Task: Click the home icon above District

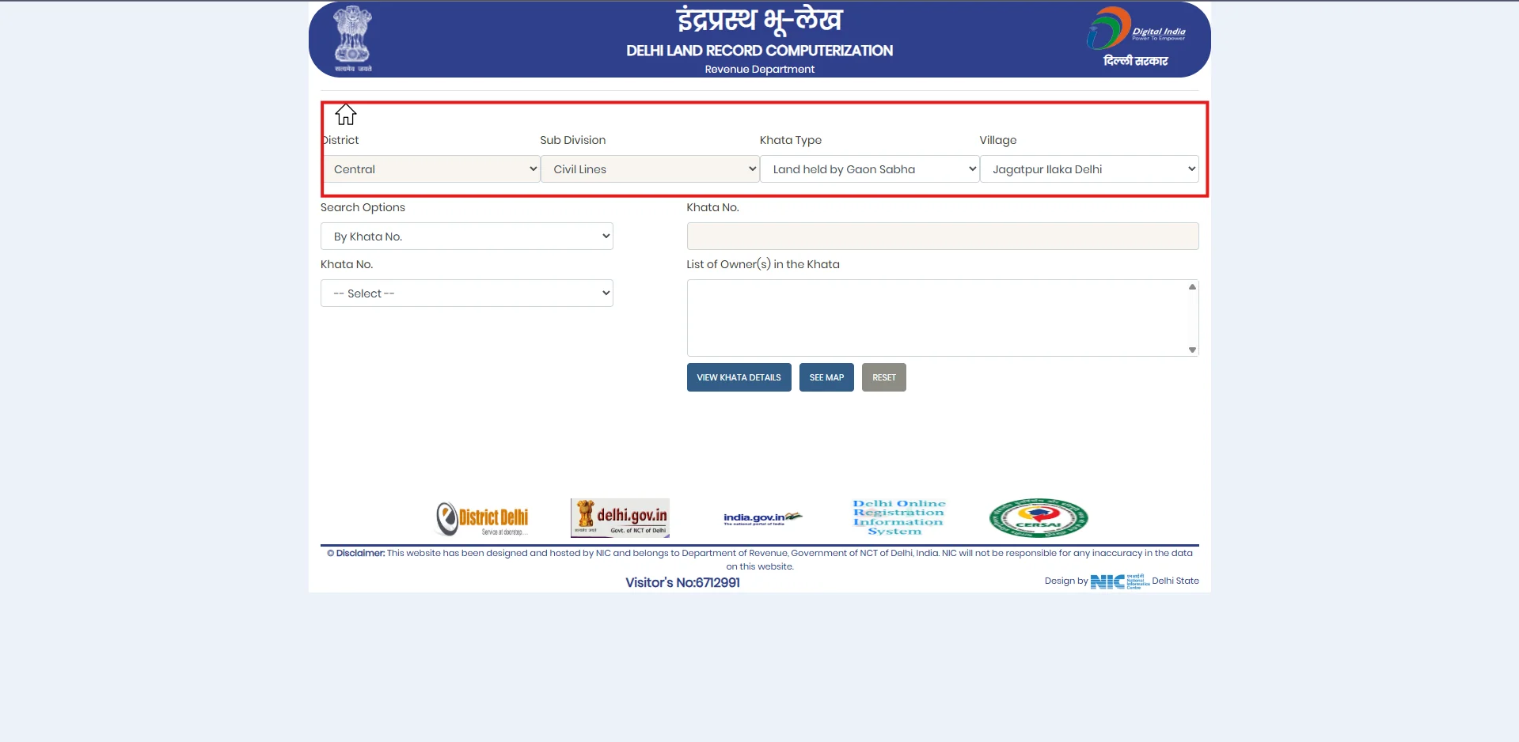Action: (347, 114)
